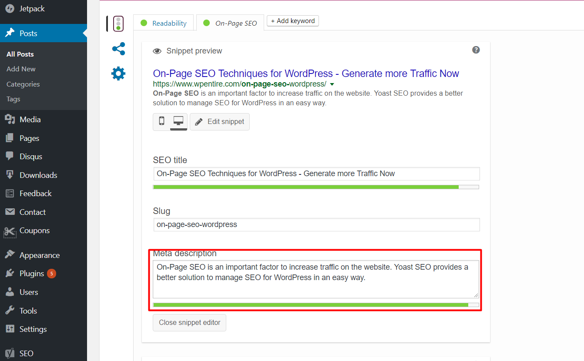Open the Yoast social share tab
This screenshot has height=361, width=584.
[x=118, y=49]
